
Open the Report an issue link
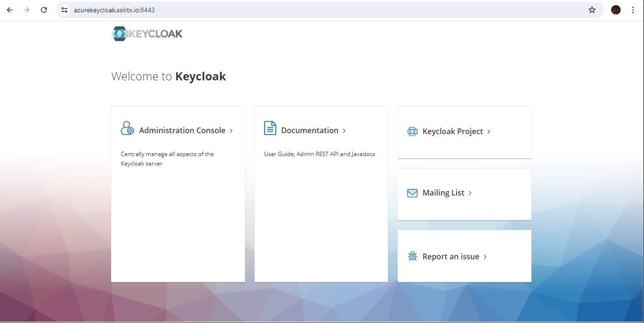tap(451, 257)
